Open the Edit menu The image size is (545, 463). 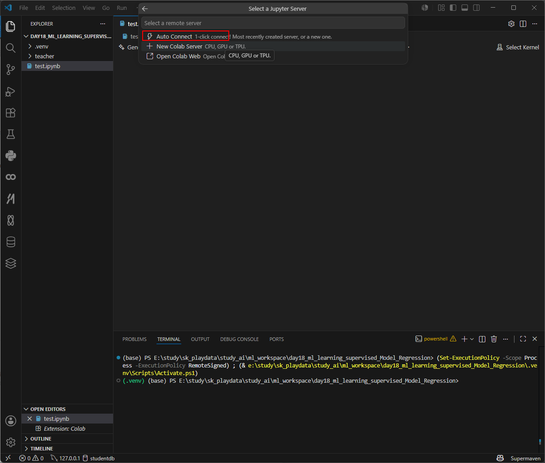click(x=40, y=8)
